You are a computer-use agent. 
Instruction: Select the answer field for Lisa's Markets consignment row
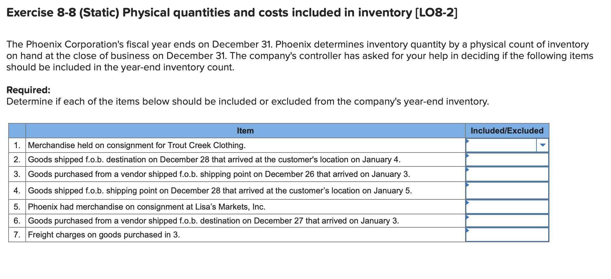(x=507, y=207)
